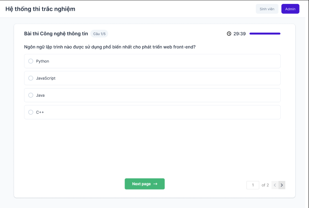
Task: Click the page number input field
Action: (253, 185)
